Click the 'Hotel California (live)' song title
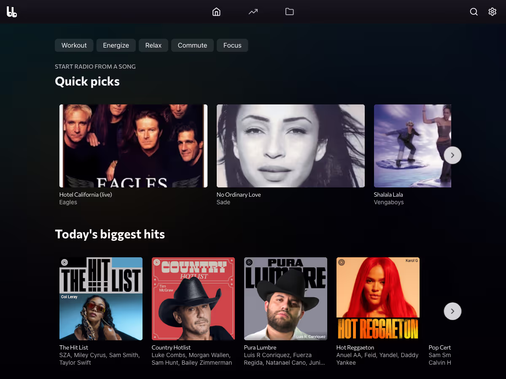506x379 pixels. (x=86, y=195)
